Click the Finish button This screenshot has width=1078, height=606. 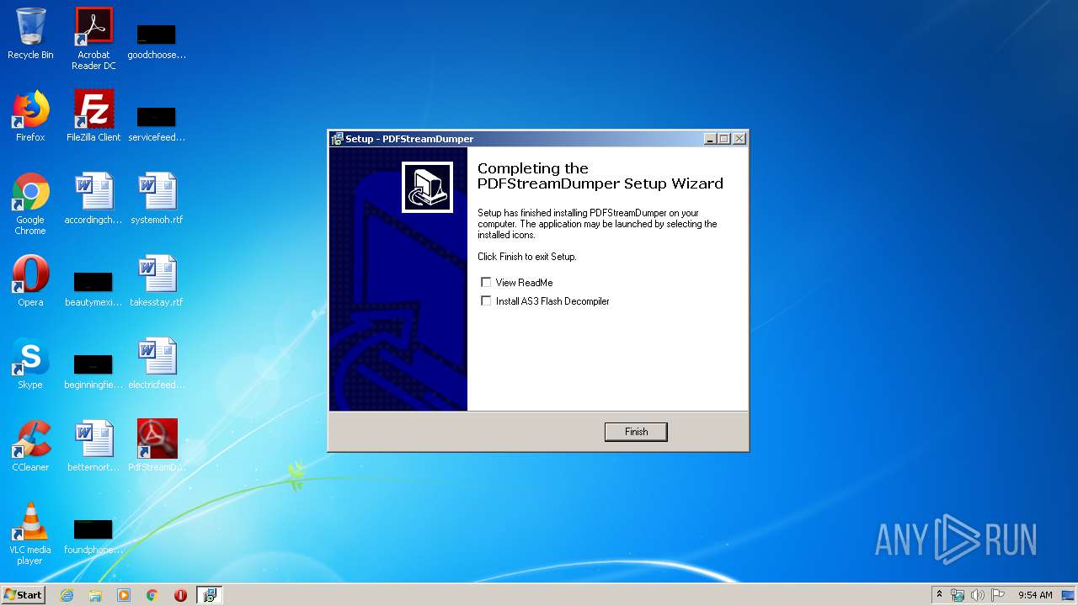pyautogui.click(x=636, y=432)
